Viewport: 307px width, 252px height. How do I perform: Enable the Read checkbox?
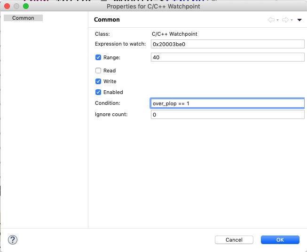[98, 71]
